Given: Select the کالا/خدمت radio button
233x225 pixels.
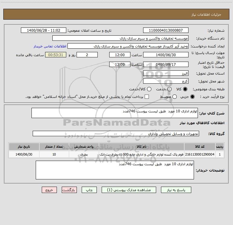Looking at the screenshot, I should click(149, 89).
